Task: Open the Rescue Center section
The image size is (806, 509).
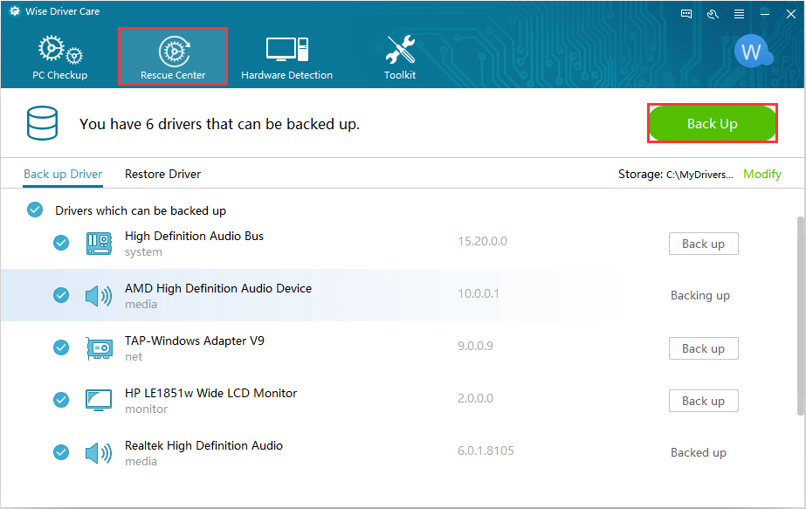Action: [x=173, y=57]
